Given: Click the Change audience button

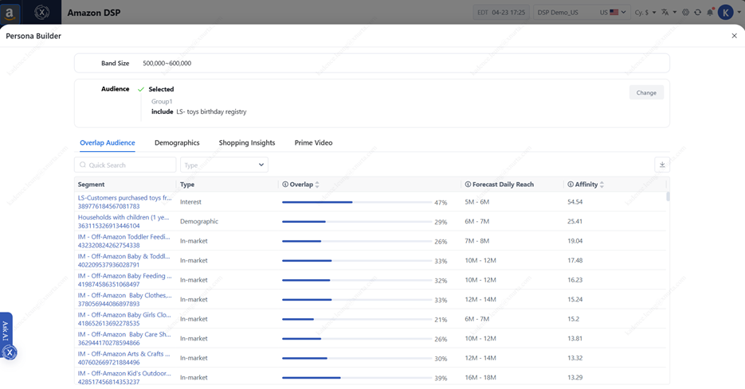Looking at the screenshot, I should [x=646, y=93].
